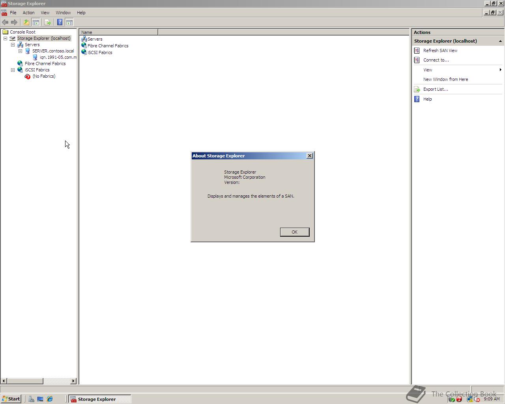The width and height of the screenshot is (505, 404).
Task: Select iSCSI Fabrics in the console tree
Action: [37, 70]
